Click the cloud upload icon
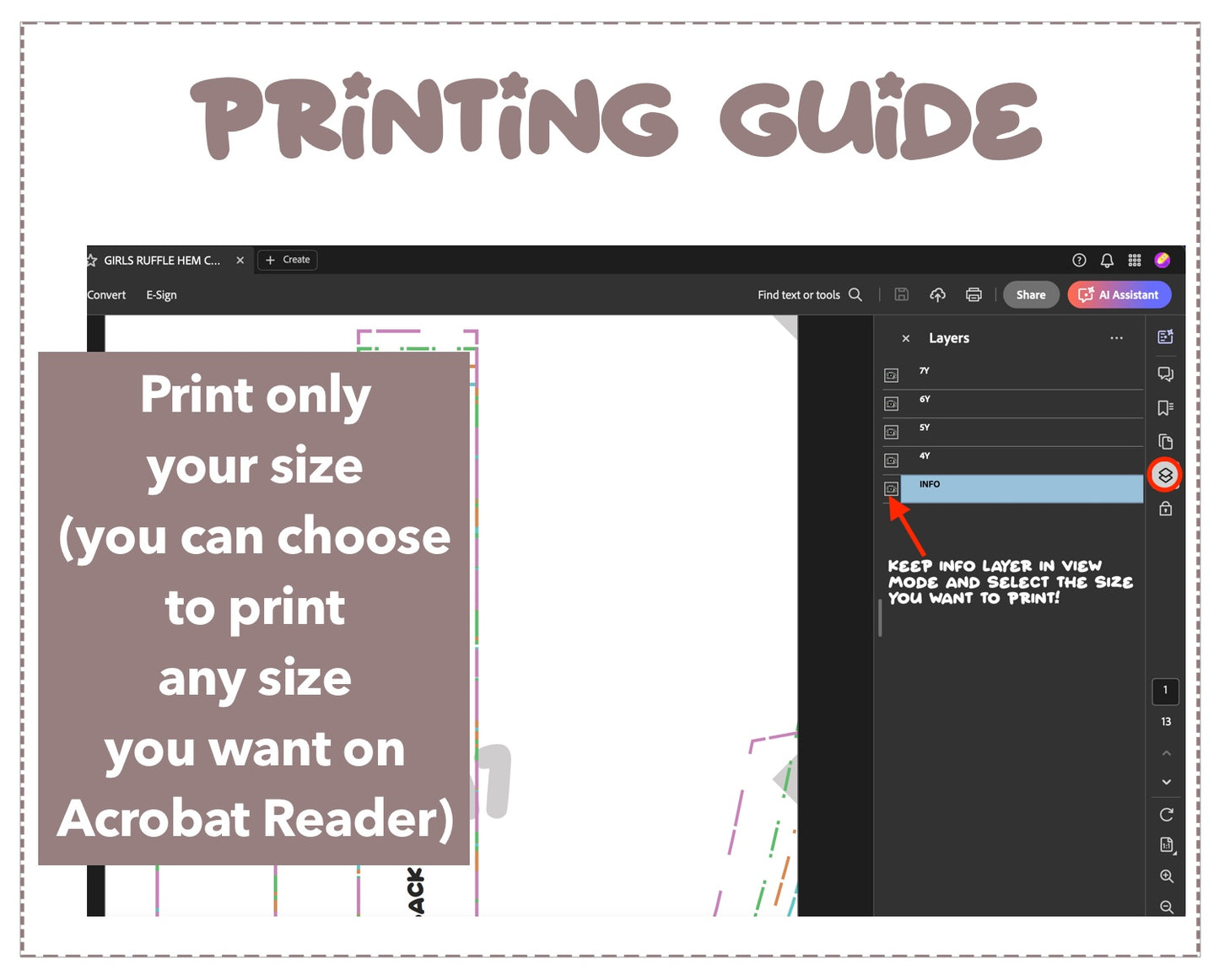This screenshot has width=1219, height=975. pos(937,294)
